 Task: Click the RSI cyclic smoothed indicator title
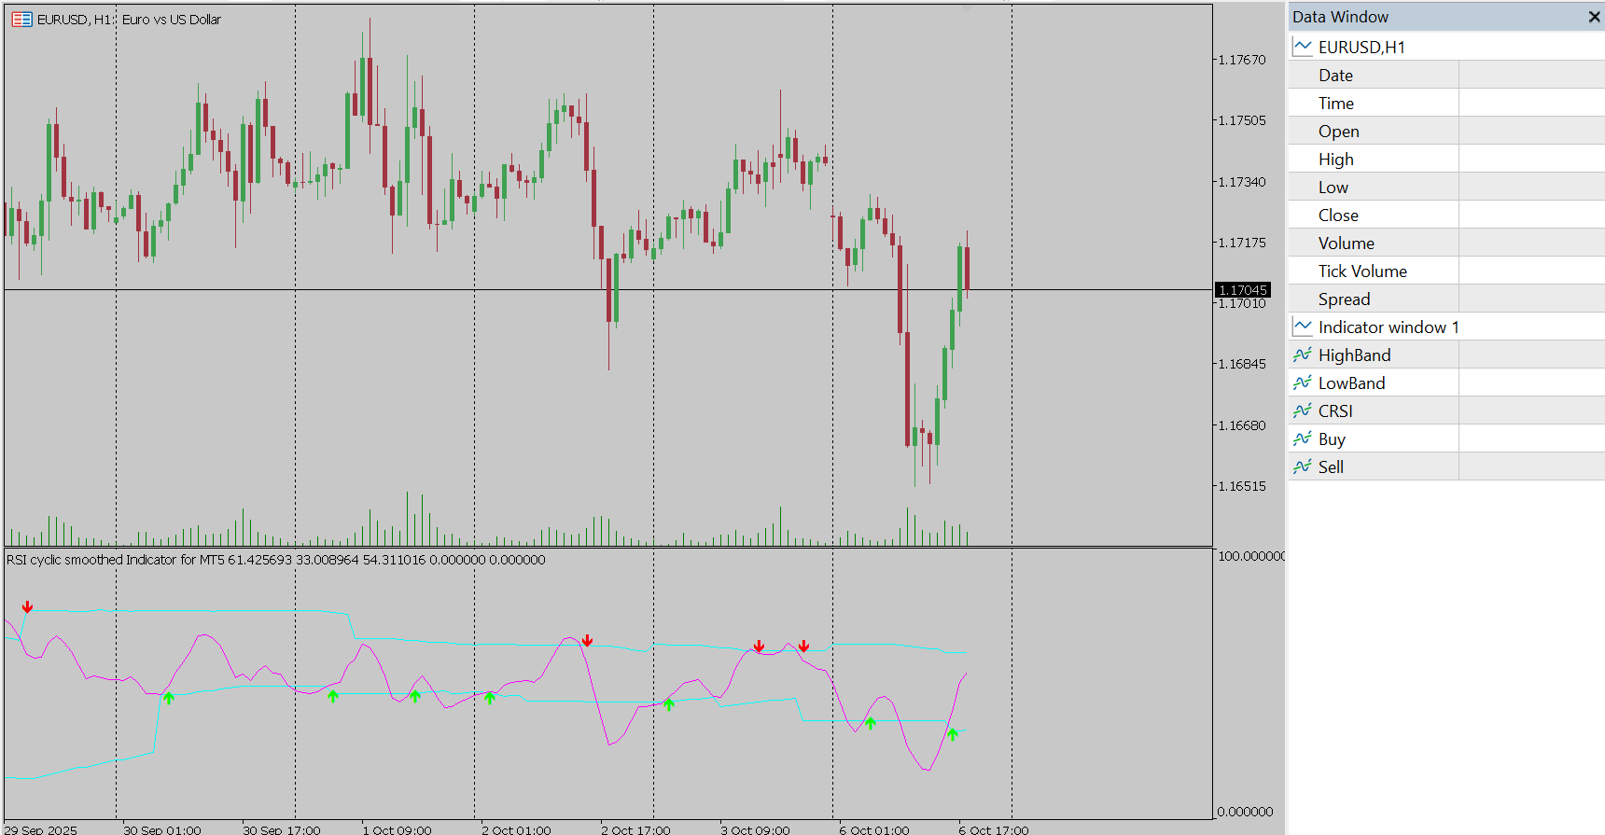tap(276, 560)
